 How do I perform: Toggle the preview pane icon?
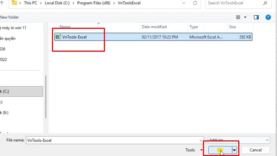coord(256,17)
